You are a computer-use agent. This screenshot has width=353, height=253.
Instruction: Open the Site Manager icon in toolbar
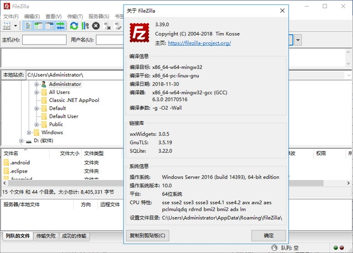(7, 26)
